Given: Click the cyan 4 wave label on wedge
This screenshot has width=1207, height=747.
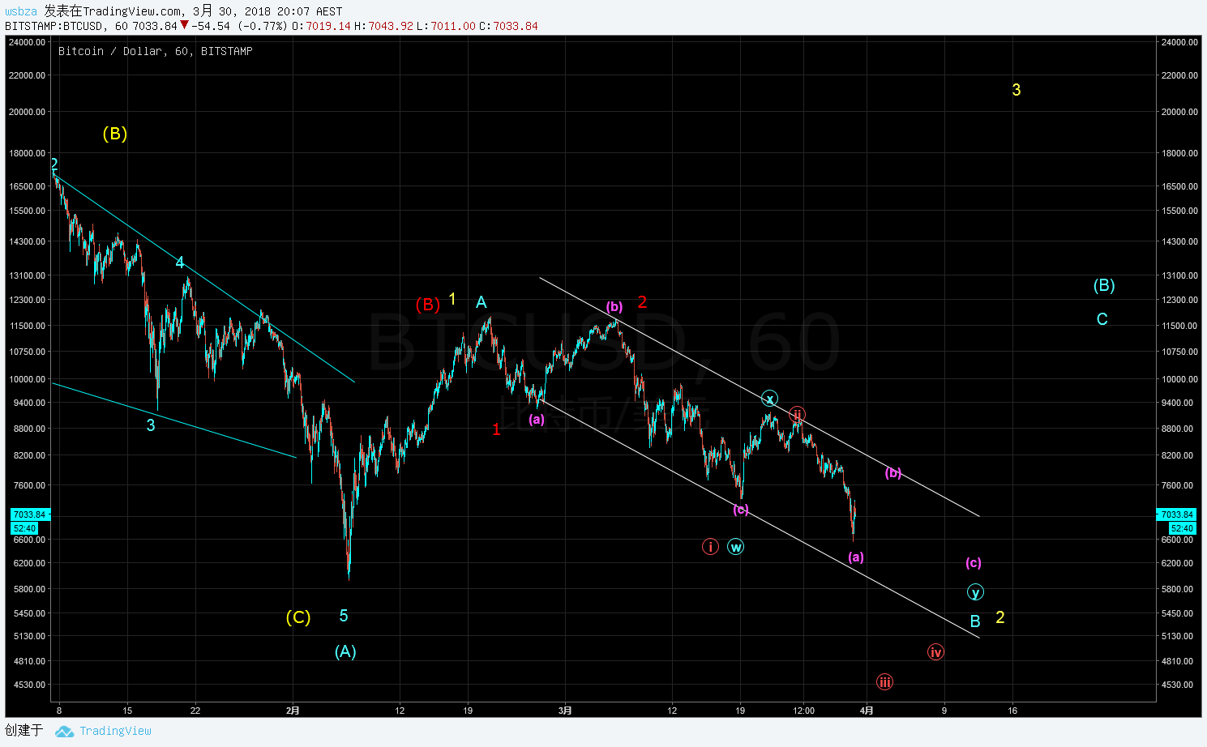Looking at the screenshot, I should click(x=180, y=263).
